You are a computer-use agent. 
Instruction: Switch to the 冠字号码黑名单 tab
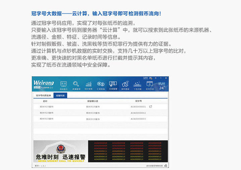(43, 95)
